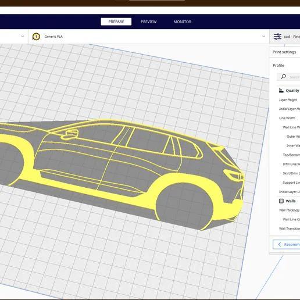Open the PREVIEW stage tab
The width and height of the screenshot is (300, 300).
coord(149,22)
